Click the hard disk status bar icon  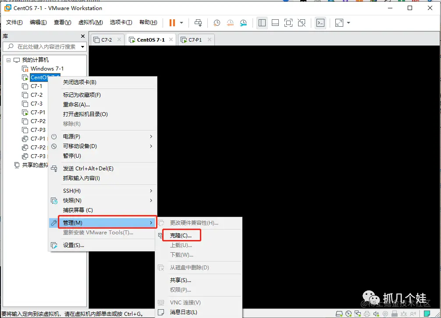(339, 314)
